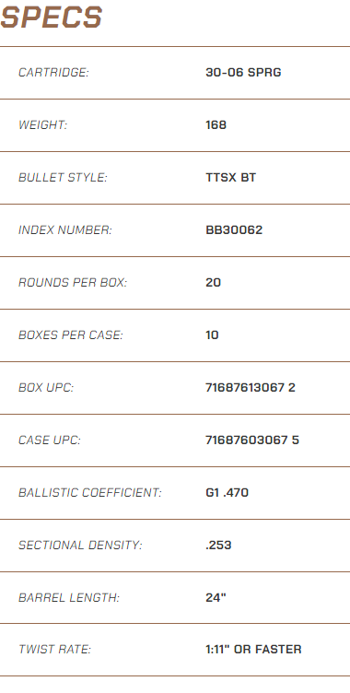
Task: Click the 30-06 SPRG cartridge value
Action: (243, 73)
